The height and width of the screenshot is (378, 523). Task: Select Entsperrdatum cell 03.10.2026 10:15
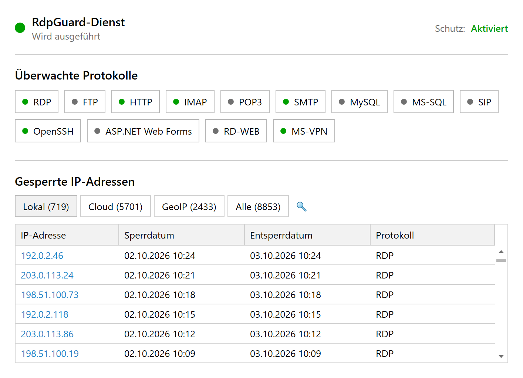(x=286, y=314)
